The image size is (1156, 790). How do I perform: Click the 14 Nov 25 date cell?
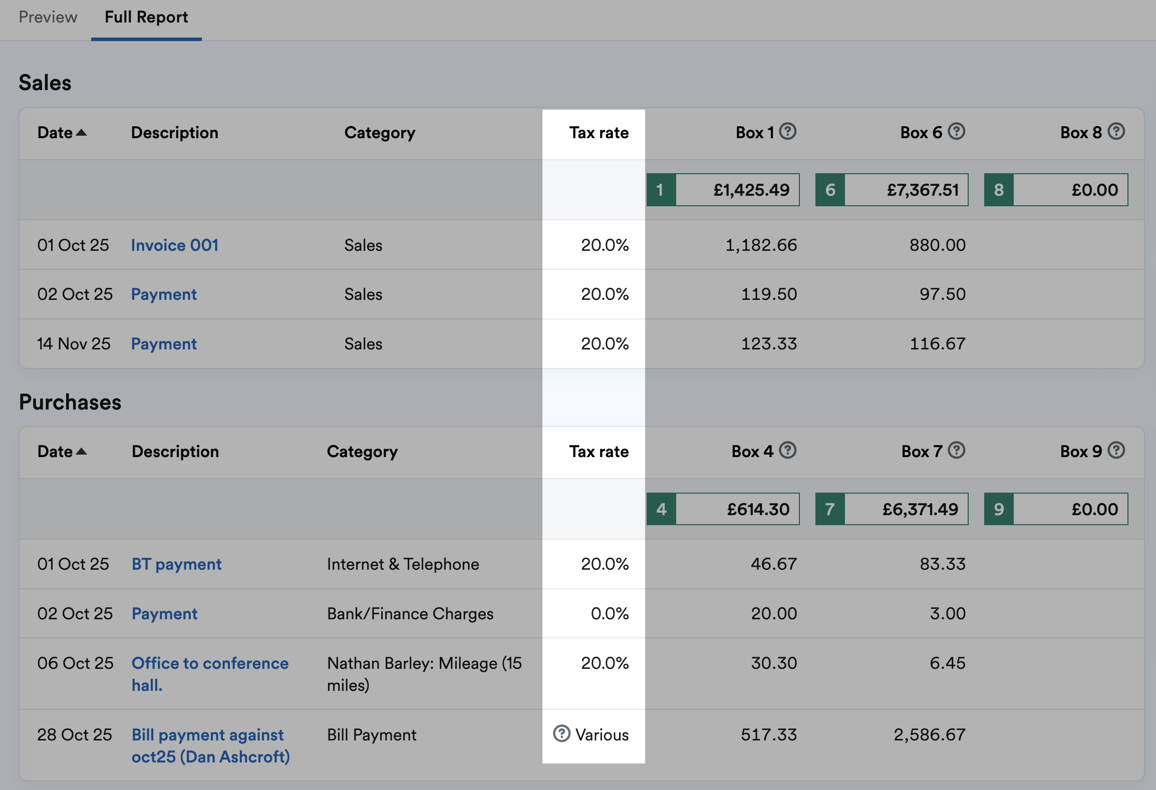74,343
